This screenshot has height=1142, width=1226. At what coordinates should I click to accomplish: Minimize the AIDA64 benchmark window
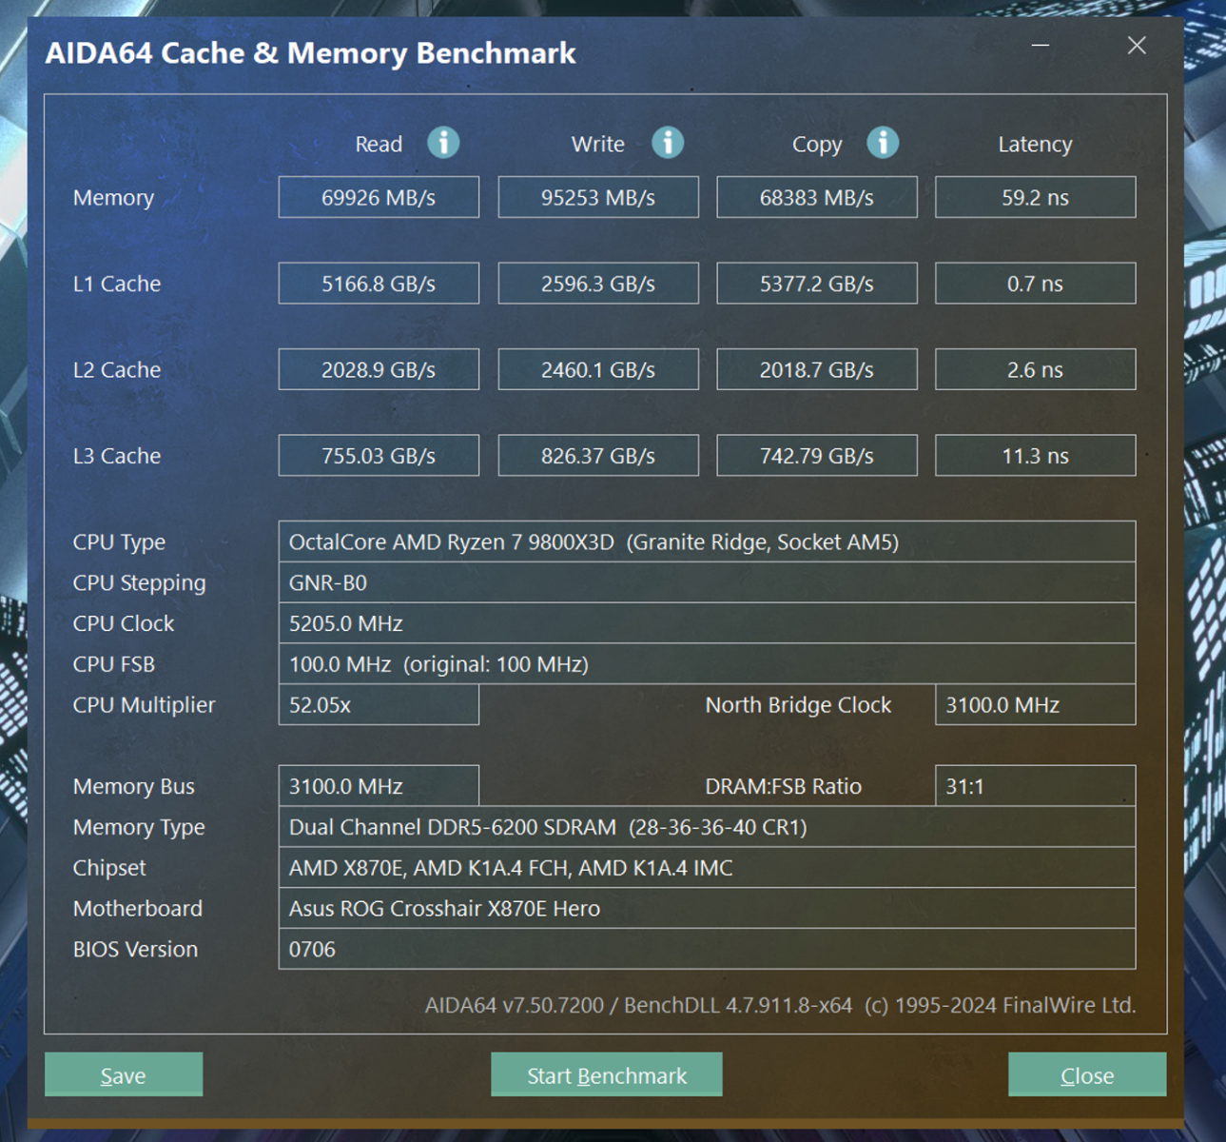tap(1041, 46)
